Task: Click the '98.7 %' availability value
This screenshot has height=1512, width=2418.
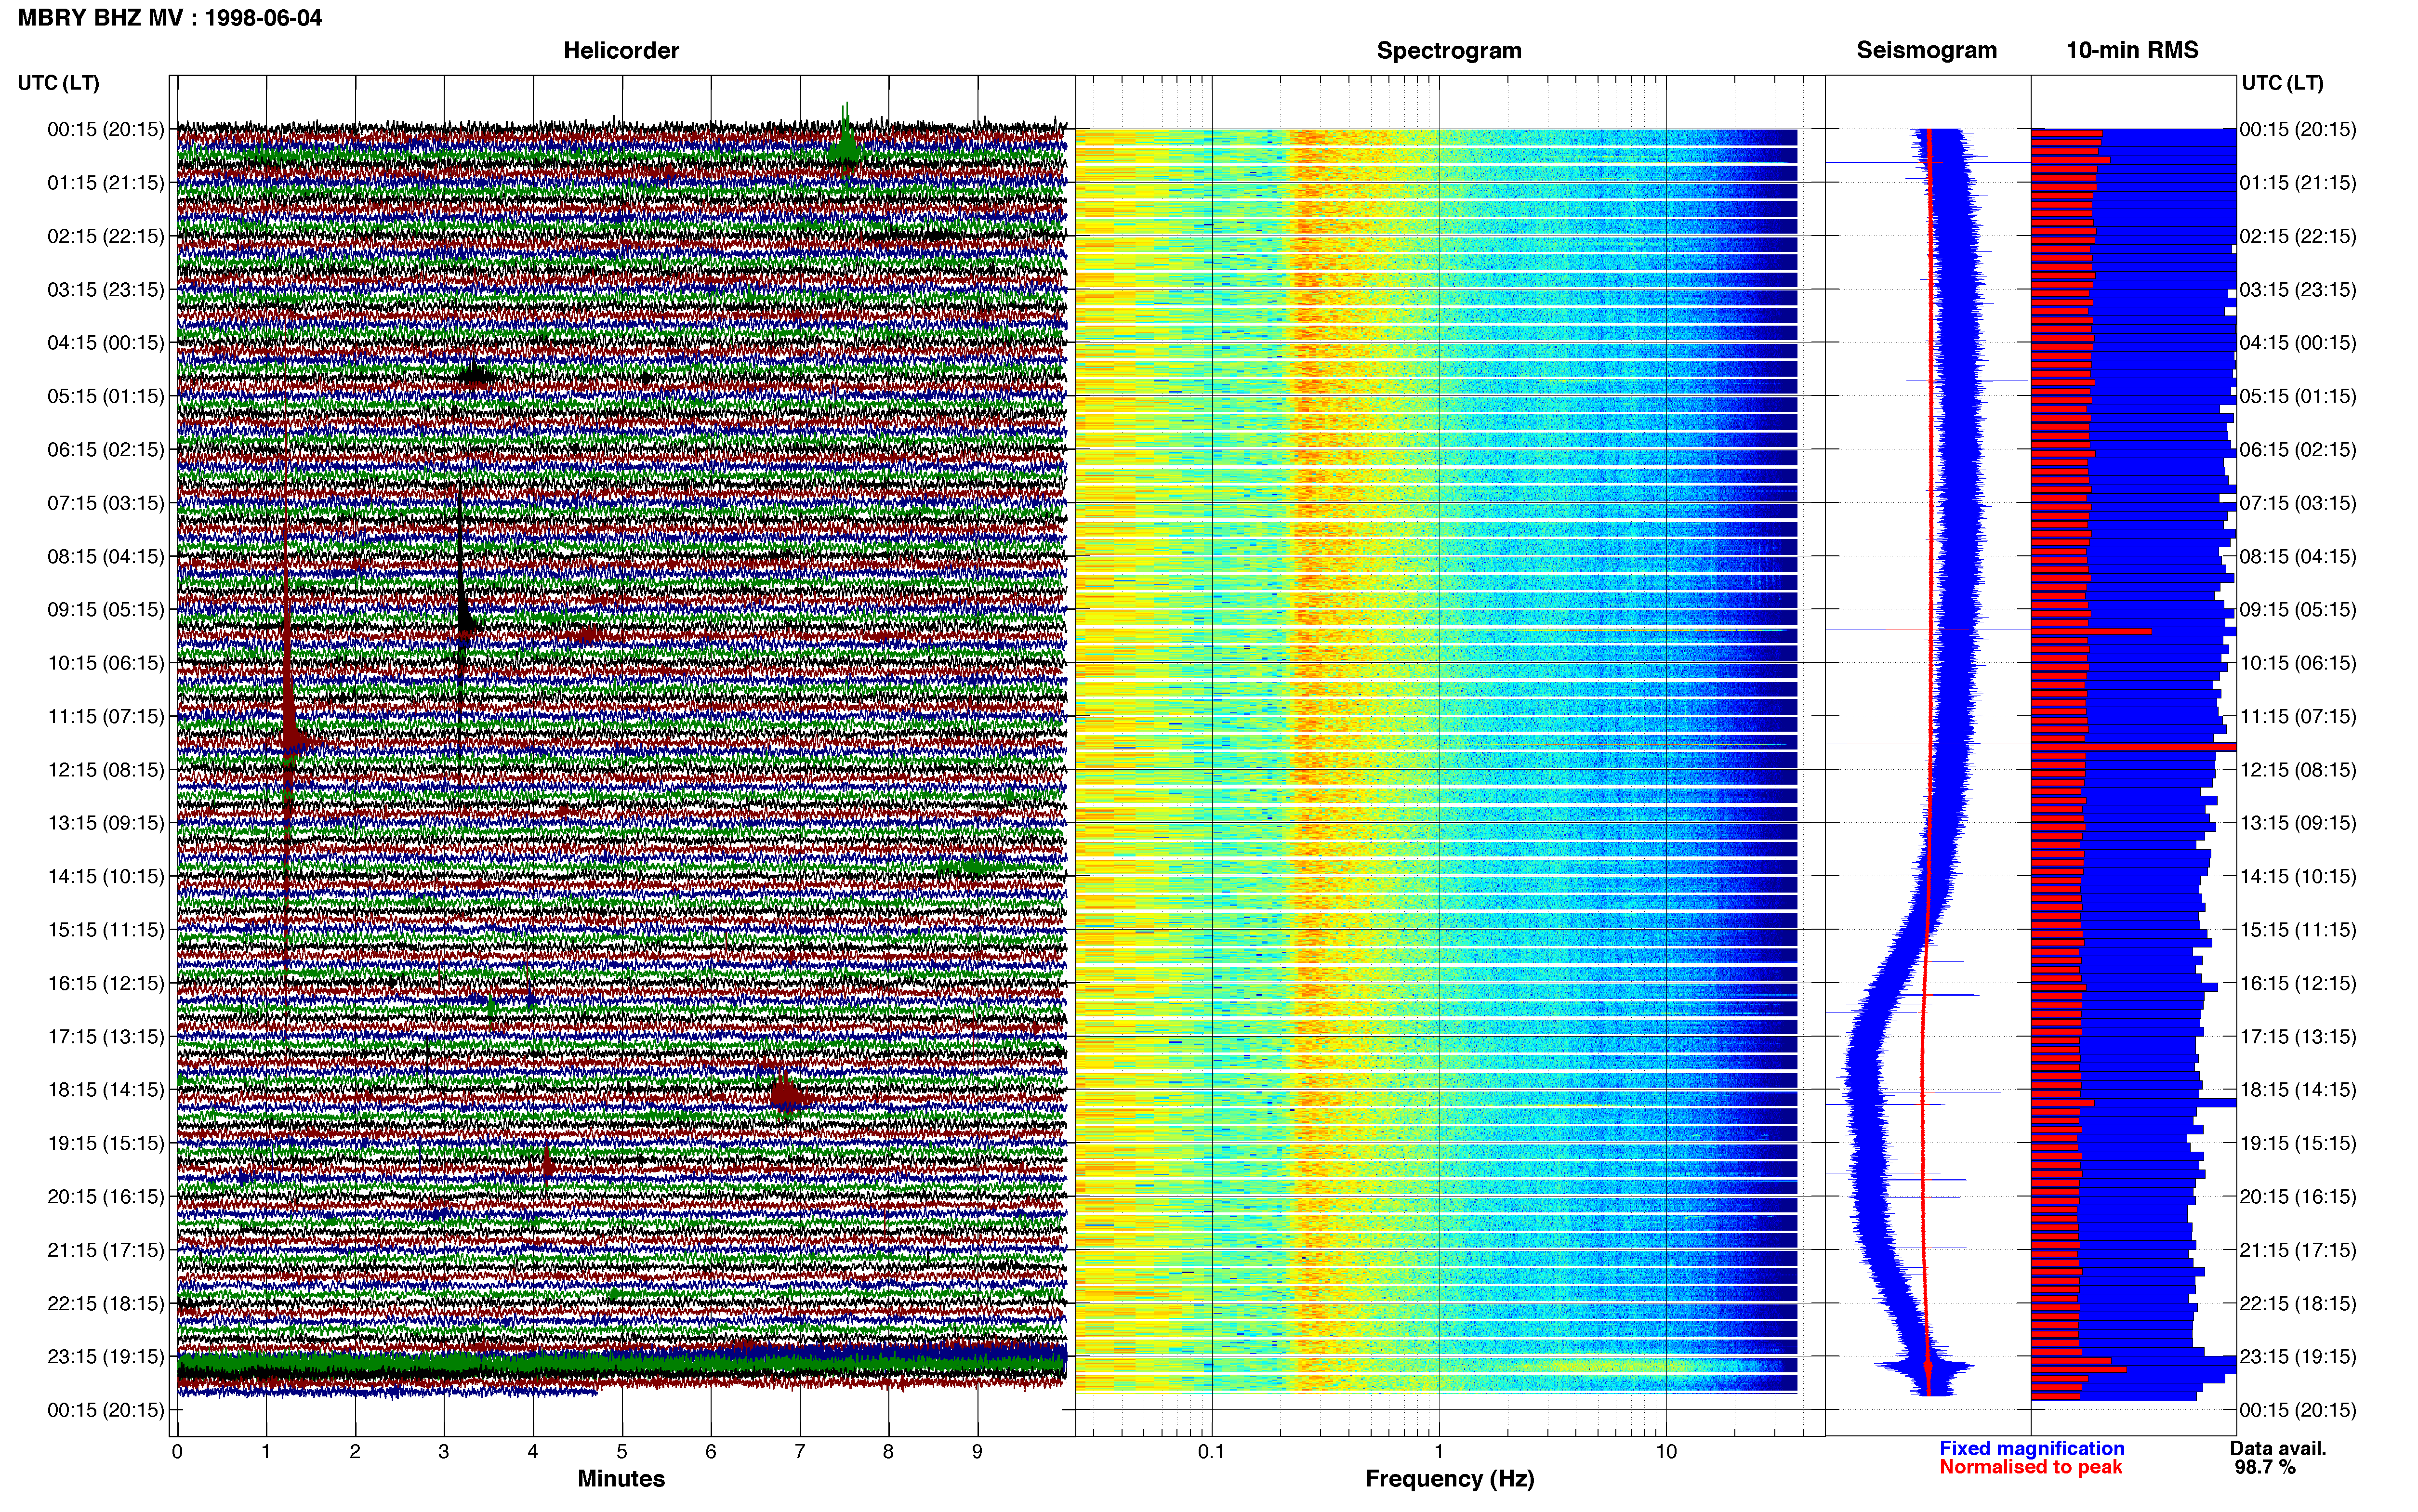Action: [2265, 1467]
